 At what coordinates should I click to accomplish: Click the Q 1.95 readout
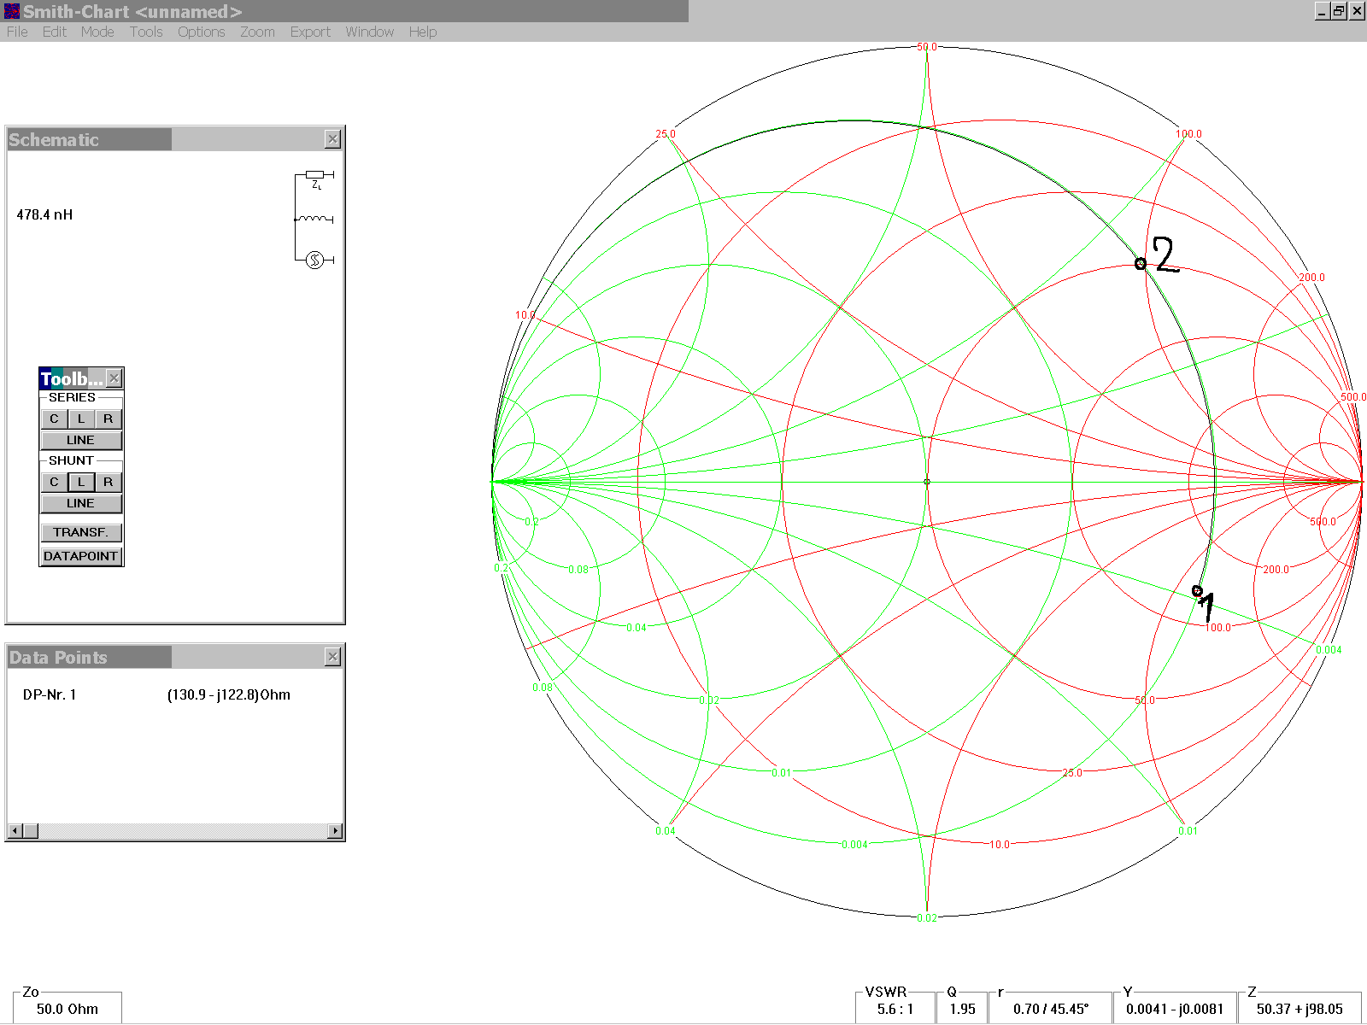962,1009
